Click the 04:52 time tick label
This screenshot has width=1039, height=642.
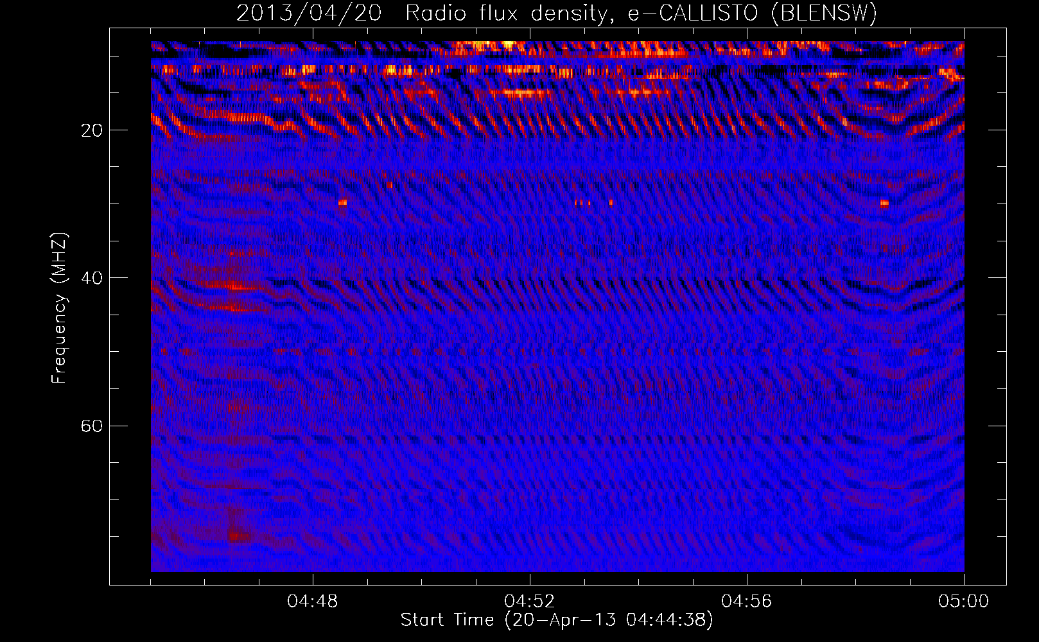pos(530,602)
